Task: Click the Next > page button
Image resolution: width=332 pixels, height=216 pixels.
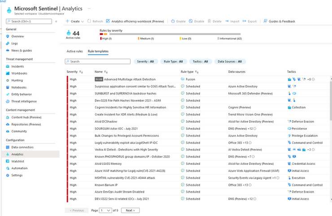Action: pyautogui.click(x=130, y=210)
